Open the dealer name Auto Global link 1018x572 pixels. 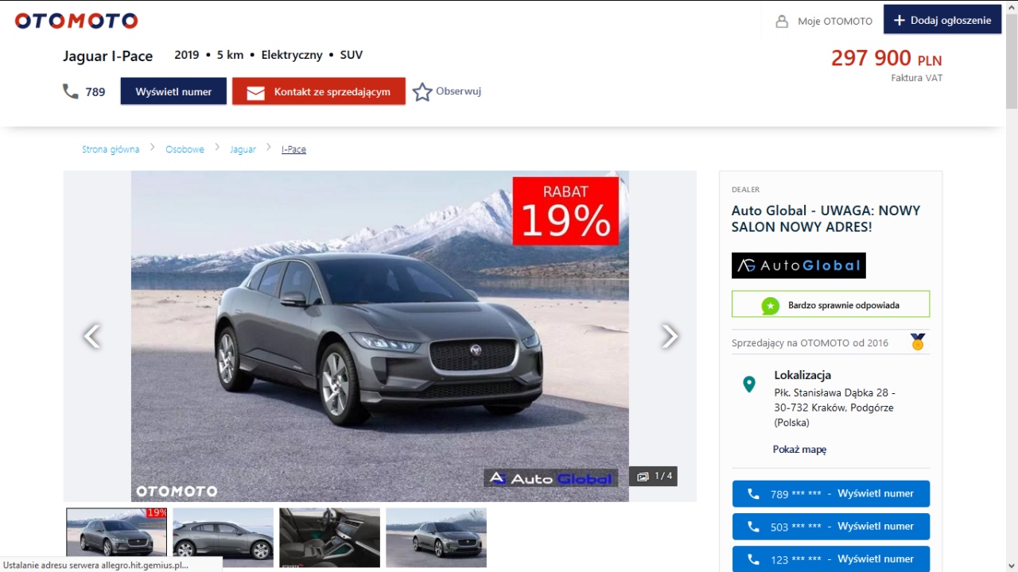[x=826, y=218]
